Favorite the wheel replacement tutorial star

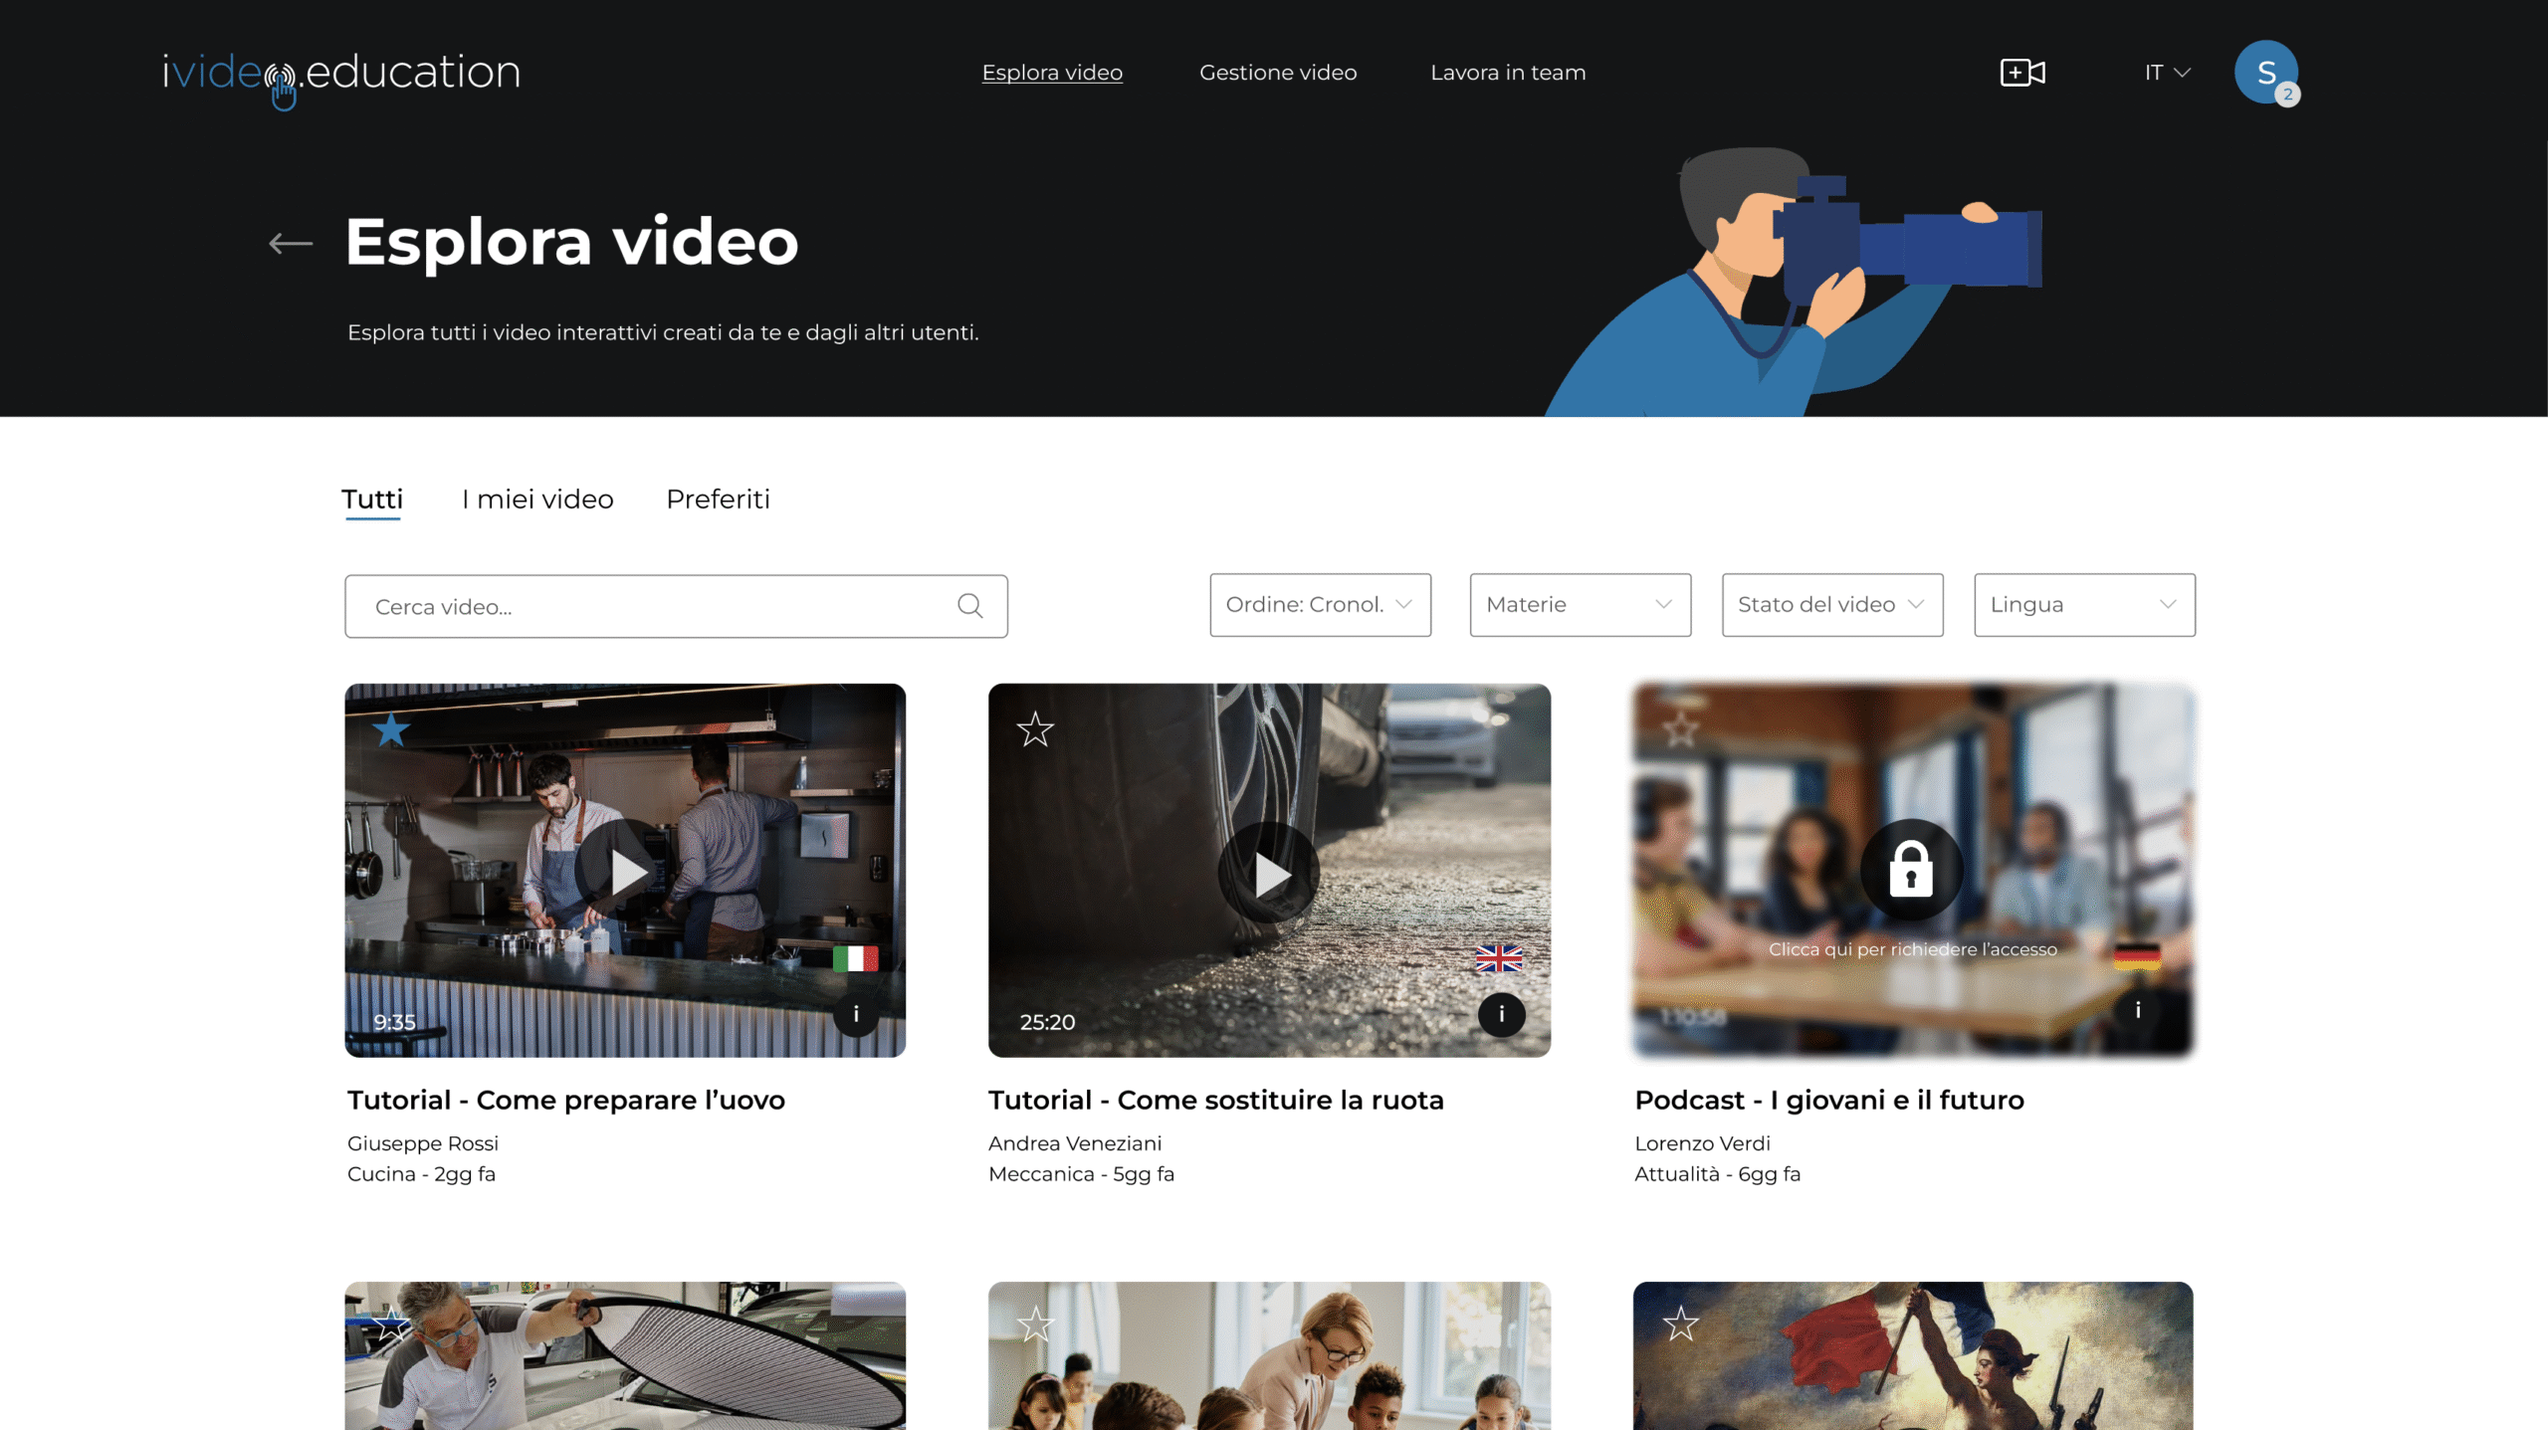tap(1035, 729)
